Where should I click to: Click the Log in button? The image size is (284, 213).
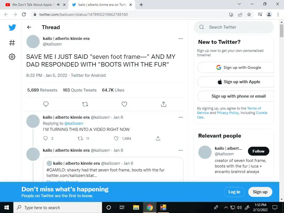(x=234, y=192)
